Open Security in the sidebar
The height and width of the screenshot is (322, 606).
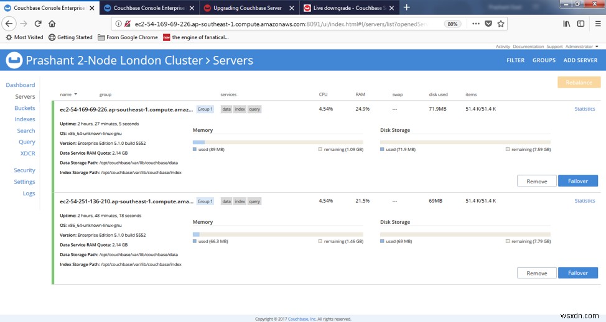[24, 170]
